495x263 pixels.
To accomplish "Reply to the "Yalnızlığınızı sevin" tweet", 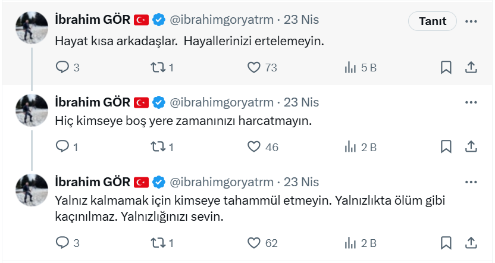I will 62,242.
